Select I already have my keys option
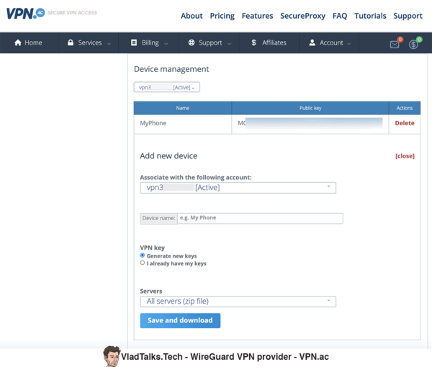 (143, 263)
